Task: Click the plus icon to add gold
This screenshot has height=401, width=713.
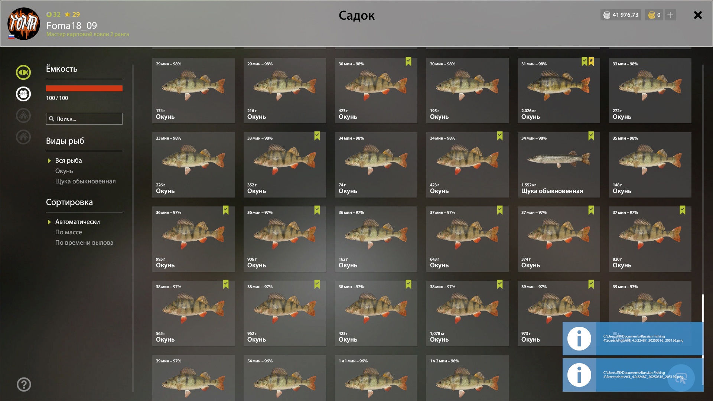Action: pyautogui.click(x=670, y=15)
